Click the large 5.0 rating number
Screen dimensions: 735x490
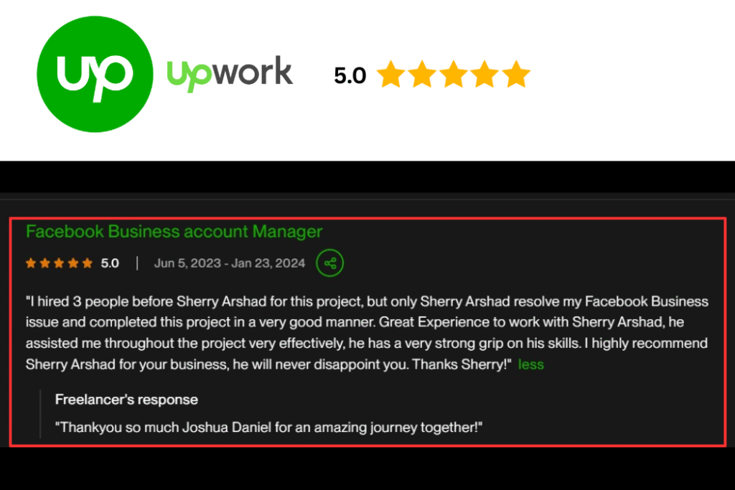[x=350, y=75]
